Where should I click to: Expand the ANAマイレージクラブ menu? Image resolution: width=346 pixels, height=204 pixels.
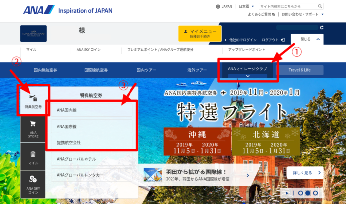(248, 70)
